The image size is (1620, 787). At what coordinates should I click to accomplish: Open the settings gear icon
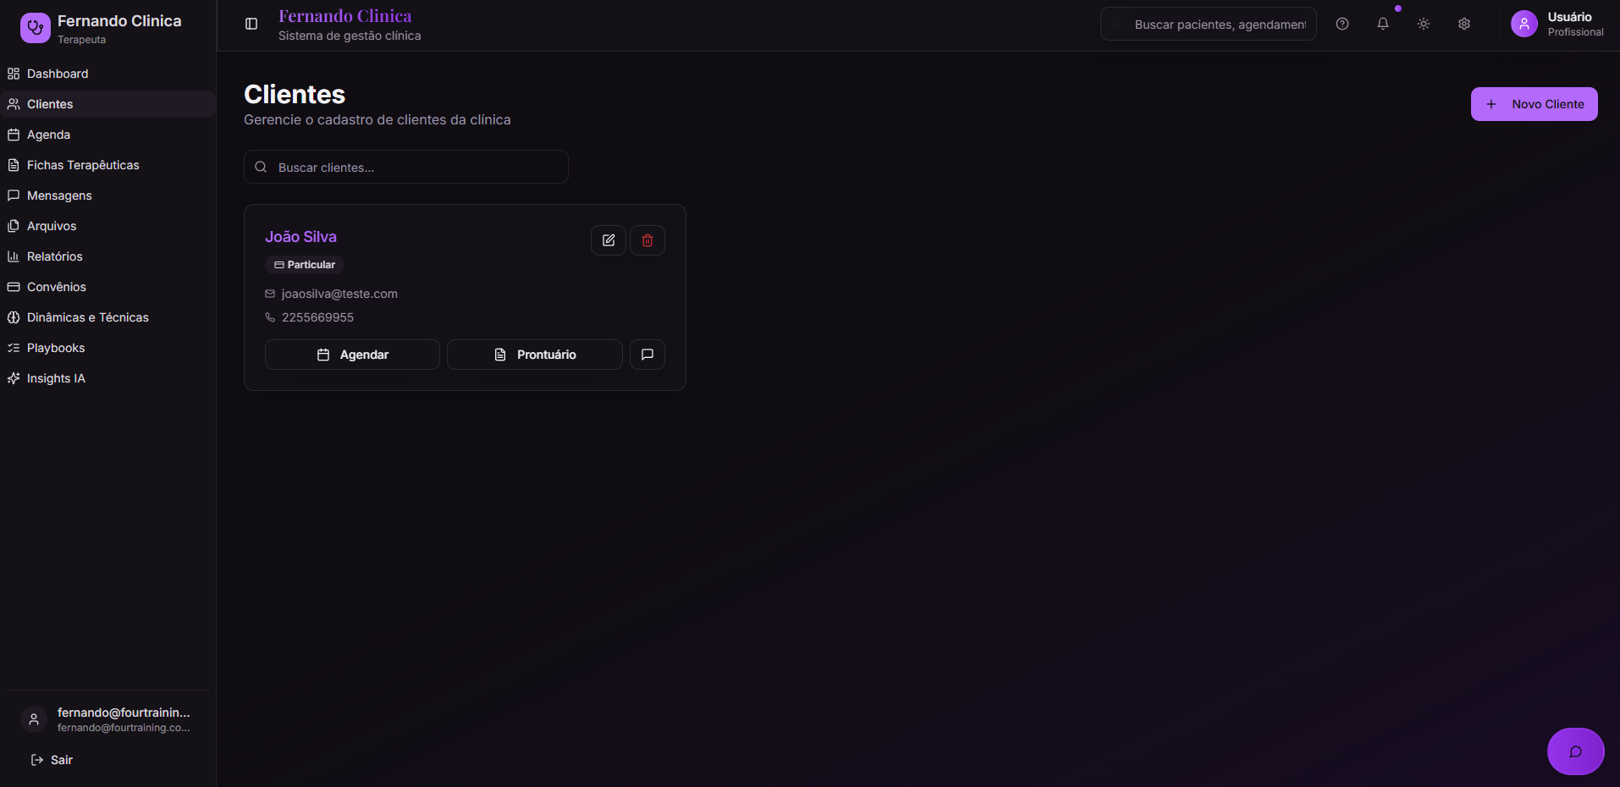[x=1464, y=24]
